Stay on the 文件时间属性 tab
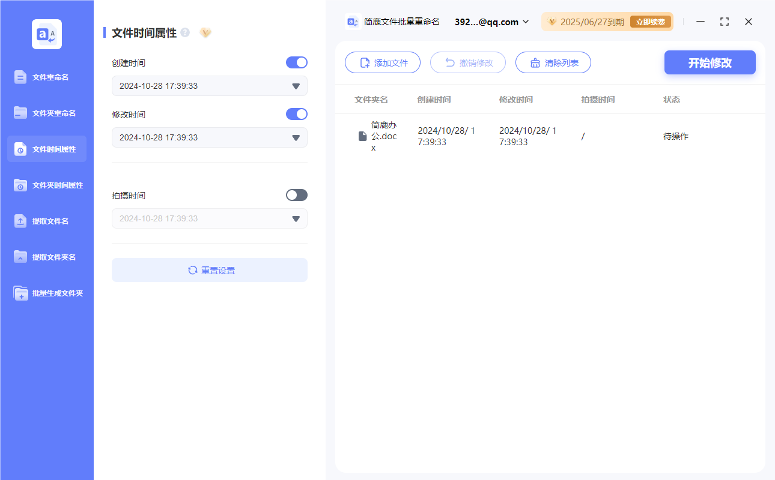The width and height of the screenshot is (775, 480). tap(46, 149)
